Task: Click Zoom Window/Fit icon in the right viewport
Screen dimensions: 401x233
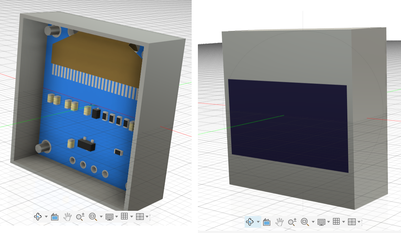Action: pos(305,222)
